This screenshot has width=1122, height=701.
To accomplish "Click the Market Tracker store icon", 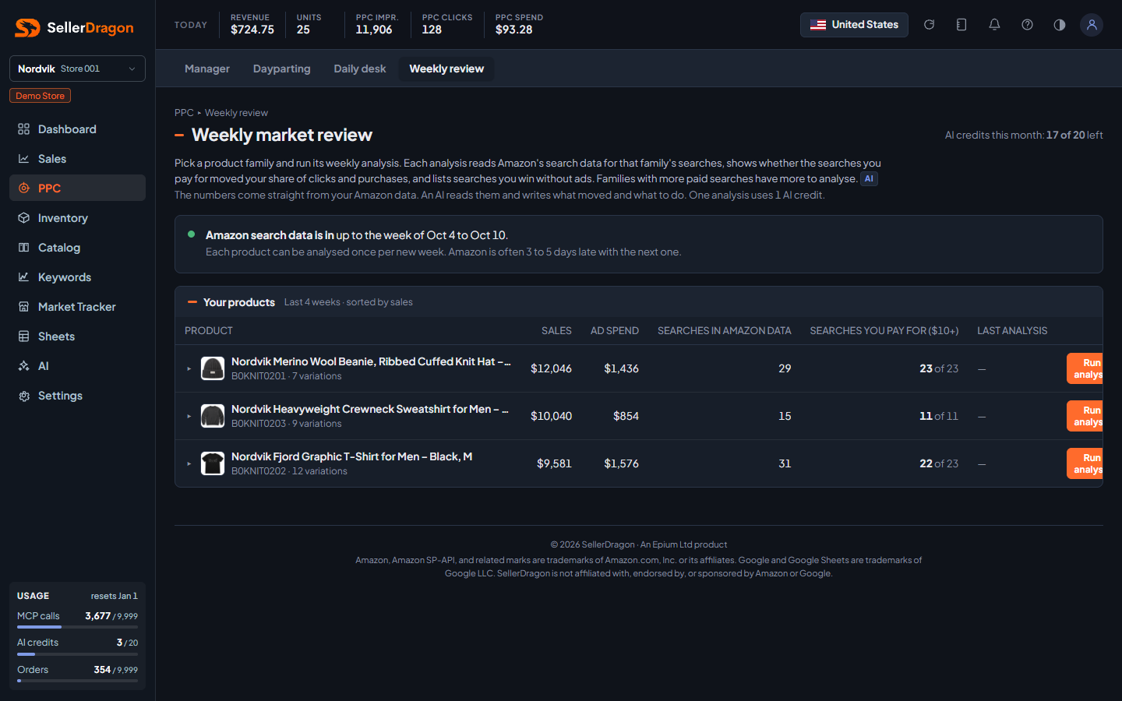I will [24, 307].
